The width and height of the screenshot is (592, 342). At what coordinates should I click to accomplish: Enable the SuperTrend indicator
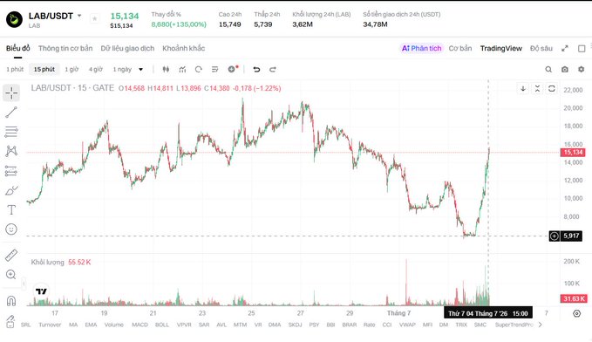pos(514,325)
